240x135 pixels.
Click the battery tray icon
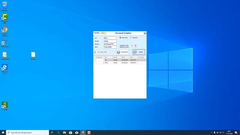tap(217, 132)
